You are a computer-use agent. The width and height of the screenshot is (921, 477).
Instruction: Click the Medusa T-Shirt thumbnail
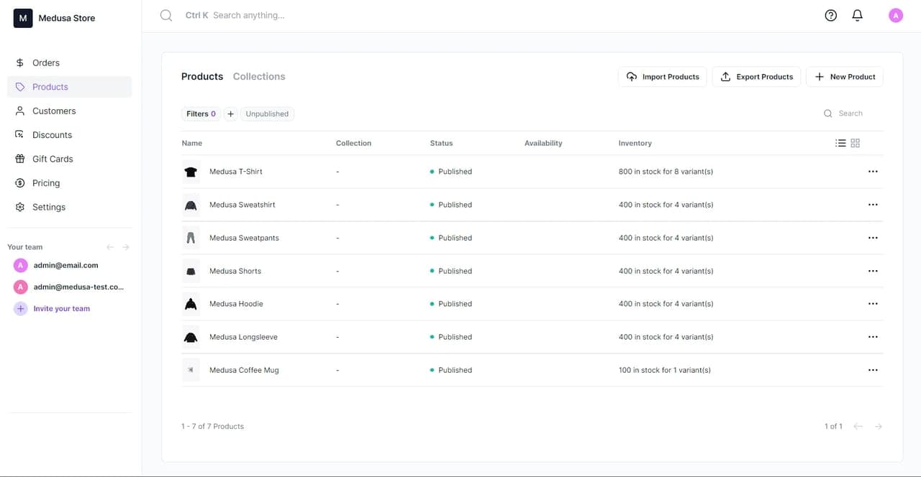coord(191,172)
